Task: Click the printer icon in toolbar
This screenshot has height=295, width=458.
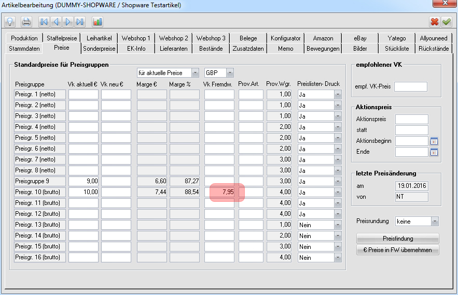Action: (26, 22)
